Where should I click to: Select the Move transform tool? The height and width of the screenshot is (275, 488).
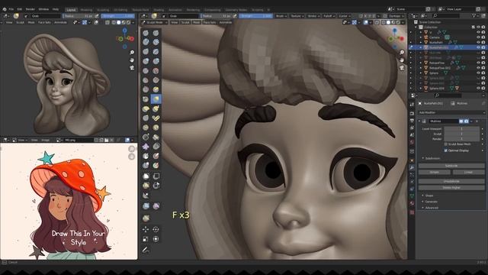(146, 229)
